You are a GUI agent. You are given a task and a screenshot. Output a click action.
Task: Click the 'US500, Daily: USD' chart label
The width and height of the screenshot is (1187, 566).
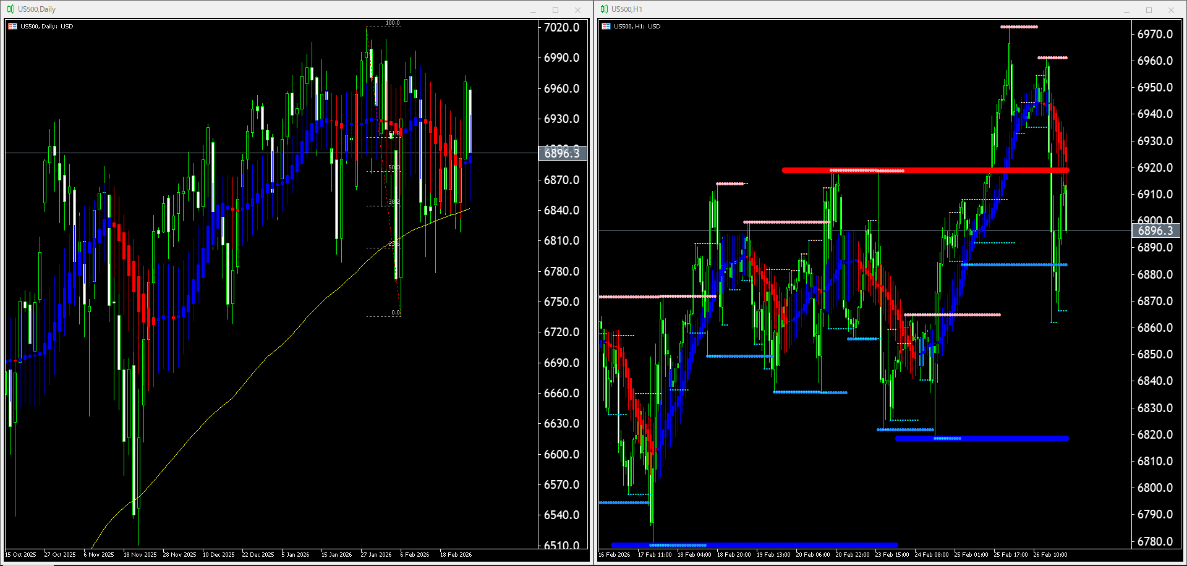coord(46,27)
